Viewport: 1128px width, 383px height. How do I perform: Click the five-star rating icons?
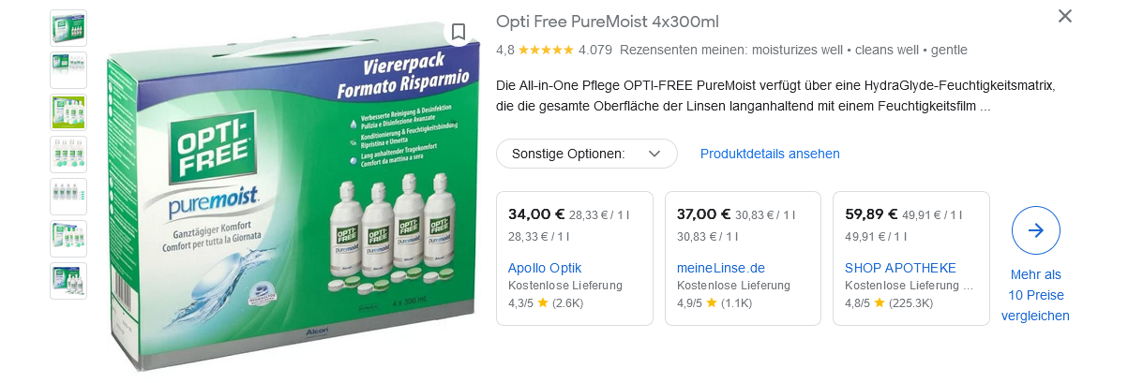pyautogui.click(x=546, y=50)
